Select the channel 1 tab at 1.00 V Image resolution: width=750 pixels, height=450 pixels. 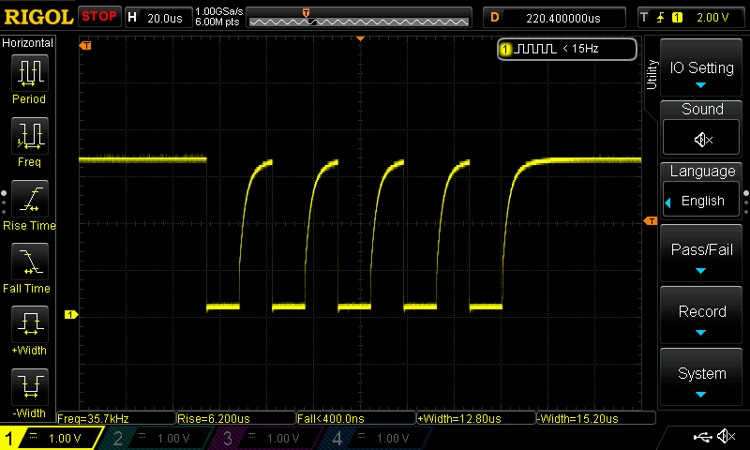(x=51, y=438)
